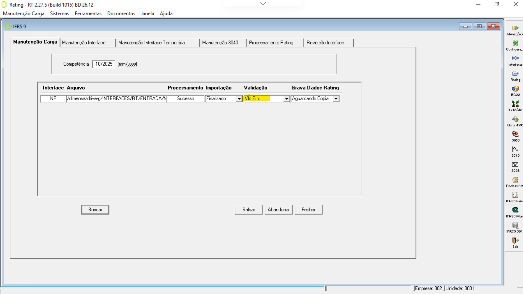The height and width of the screenshot is (294, 523).
Task: Click the IFRS 9 window title icon
Action: [x=8, y=26]
